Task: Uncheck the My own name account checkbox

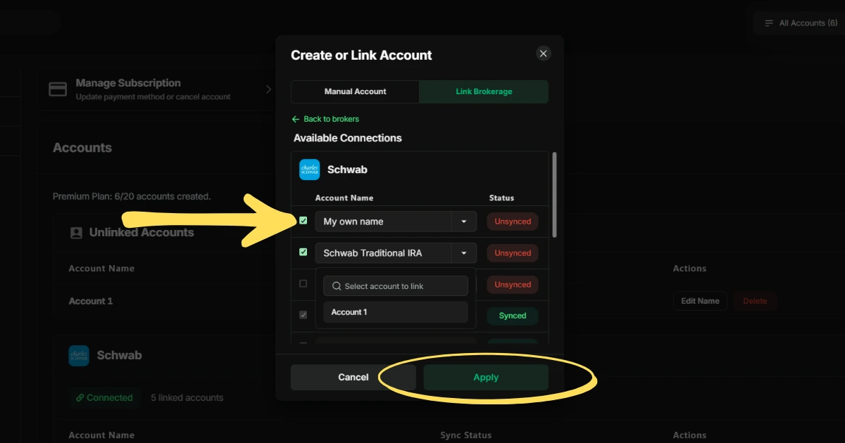Action: click(303, 221)
